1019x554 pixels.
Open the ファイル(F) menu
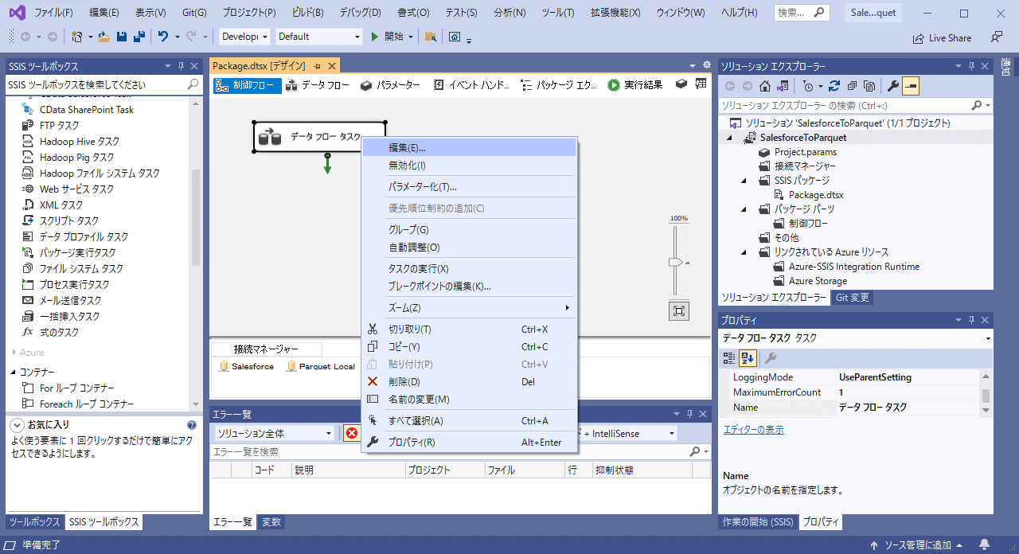pyautogui.click(x=54, y=13)
